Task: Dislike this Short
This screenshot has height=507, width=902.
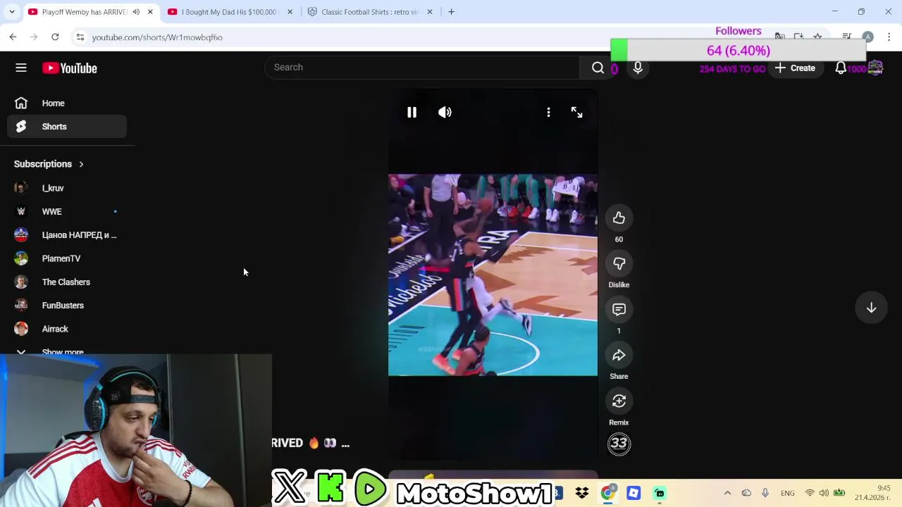Action: coord(619,263)
